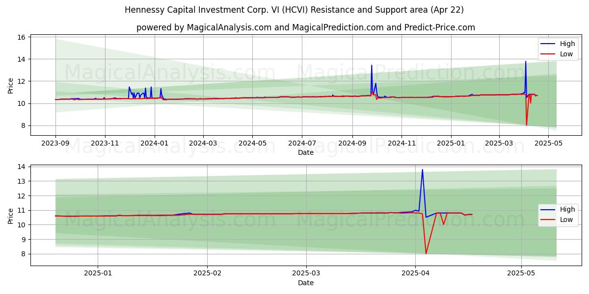Image resolution: width=589 pixels, height=294 pixels.
Task: Click 'High' in the lower chart legend
Action: [x=567, y=209]
